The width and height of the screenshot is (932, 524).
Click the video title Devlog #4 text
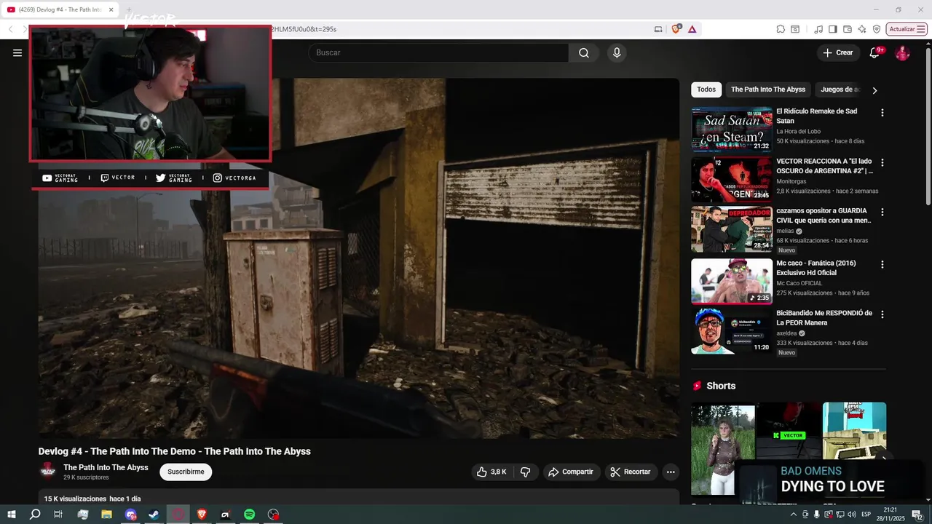[x=175, y=451]
